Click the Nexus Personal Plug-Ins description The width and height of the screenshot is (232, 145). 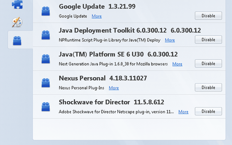pos(82,88)
